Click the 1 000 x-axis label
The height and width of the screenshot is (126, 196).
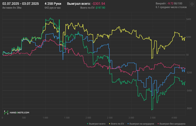point(45,118)
